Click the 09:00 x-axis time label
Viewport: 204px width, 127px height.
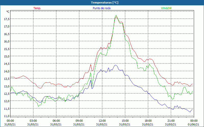(x=79, y=121)
